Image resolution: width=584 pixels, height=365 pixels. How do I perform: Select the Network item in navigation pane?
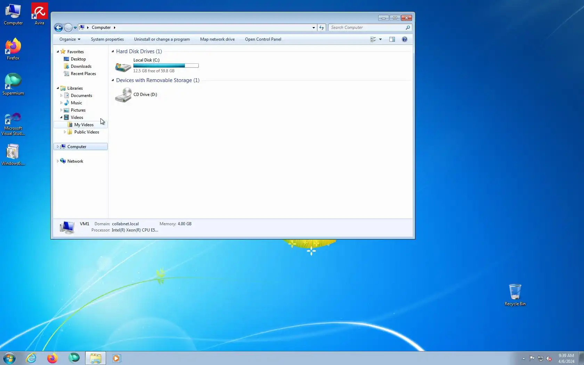75,161
